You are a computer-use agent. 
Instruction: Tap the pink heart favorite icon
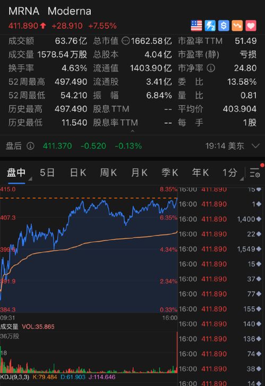tap(251, 26)
